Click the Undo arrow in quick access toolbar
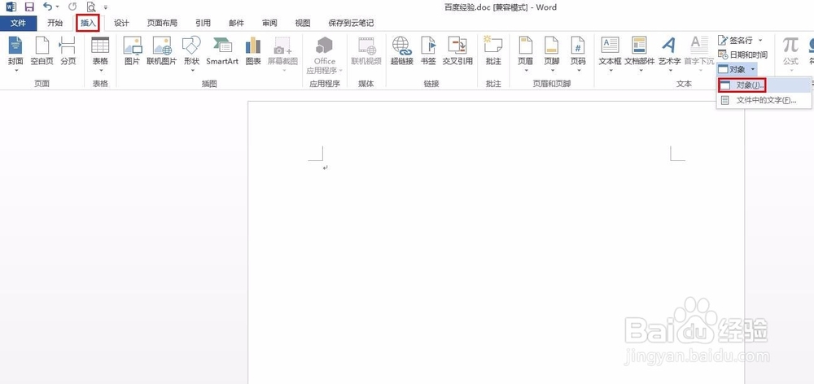Viewport: 814px width, 384px height. 48,7
